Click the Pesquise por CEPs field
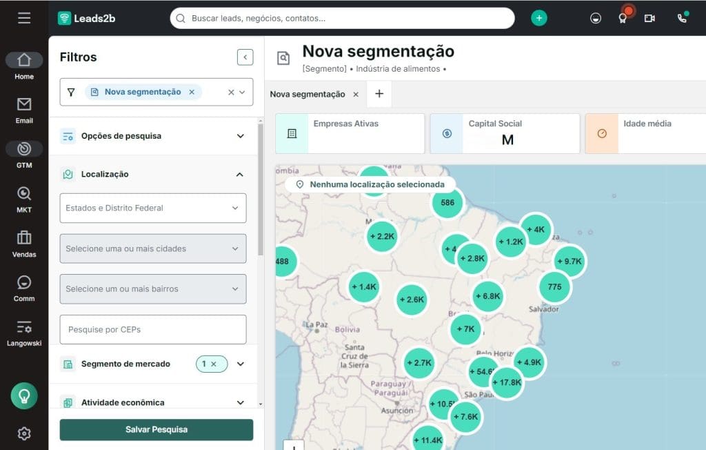The width and height of the screenshot is (706, 450). point(153,330)
